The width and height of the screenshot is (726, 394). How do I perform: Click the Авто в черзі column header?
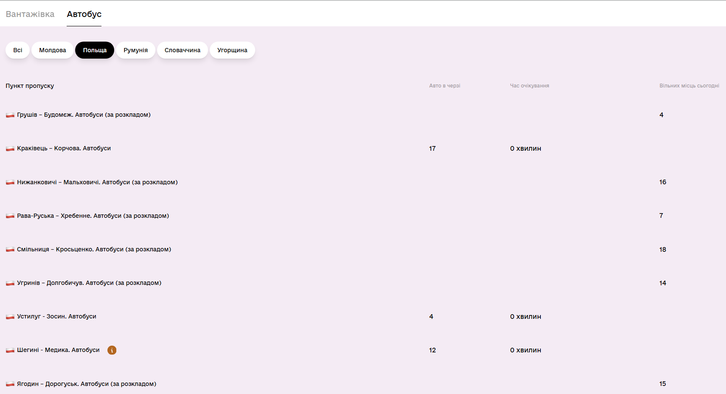tap(445, 86)
